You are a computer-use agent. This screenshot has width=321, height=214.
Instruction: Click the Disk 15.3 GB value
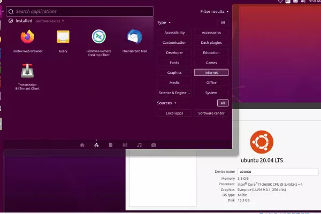(243, 200)
